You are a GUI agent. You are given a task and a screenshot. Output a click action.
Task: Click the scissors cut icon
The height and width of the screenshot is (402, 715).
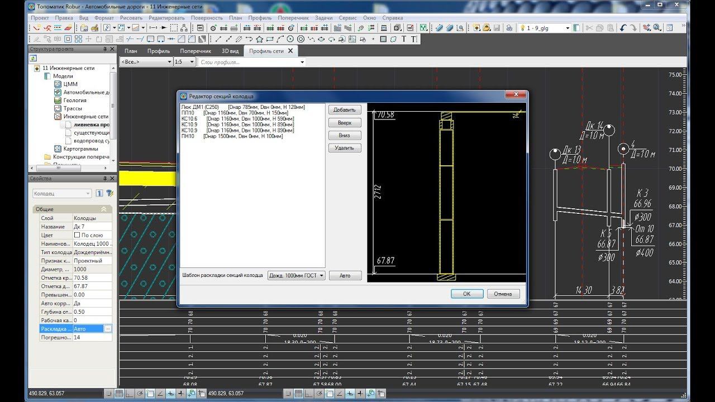coord(589,28)
